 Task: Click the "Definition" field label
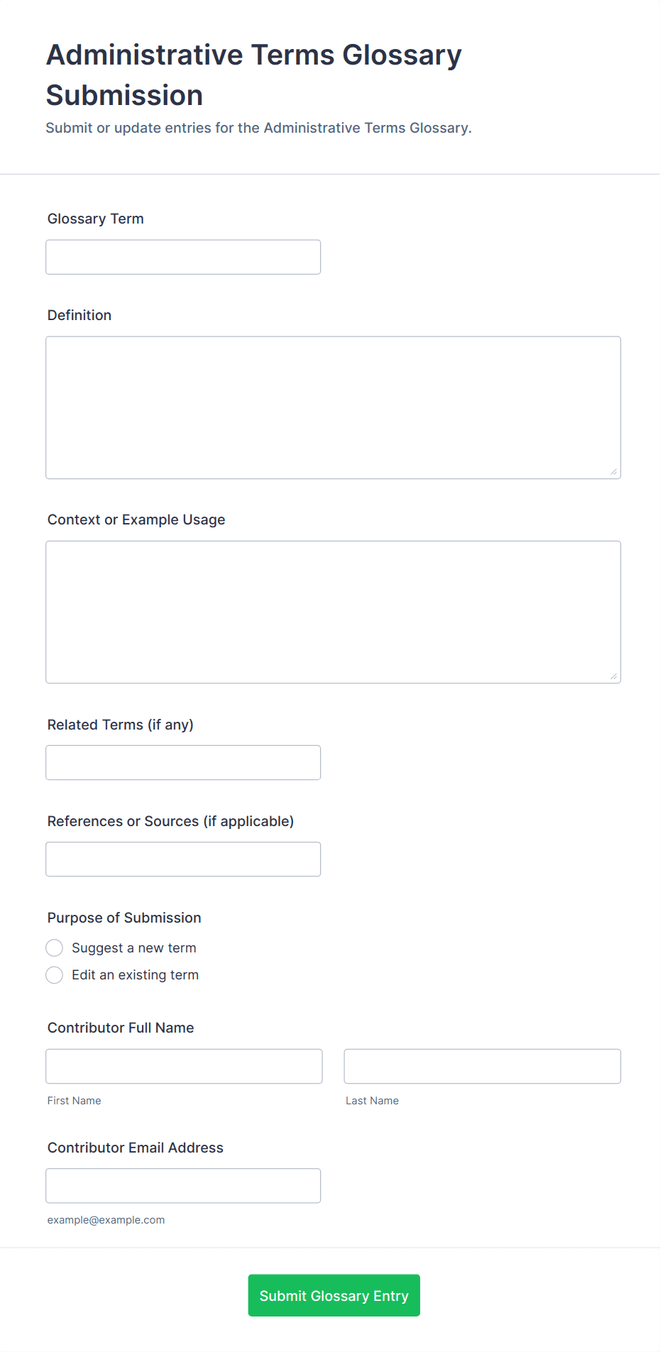79,315
